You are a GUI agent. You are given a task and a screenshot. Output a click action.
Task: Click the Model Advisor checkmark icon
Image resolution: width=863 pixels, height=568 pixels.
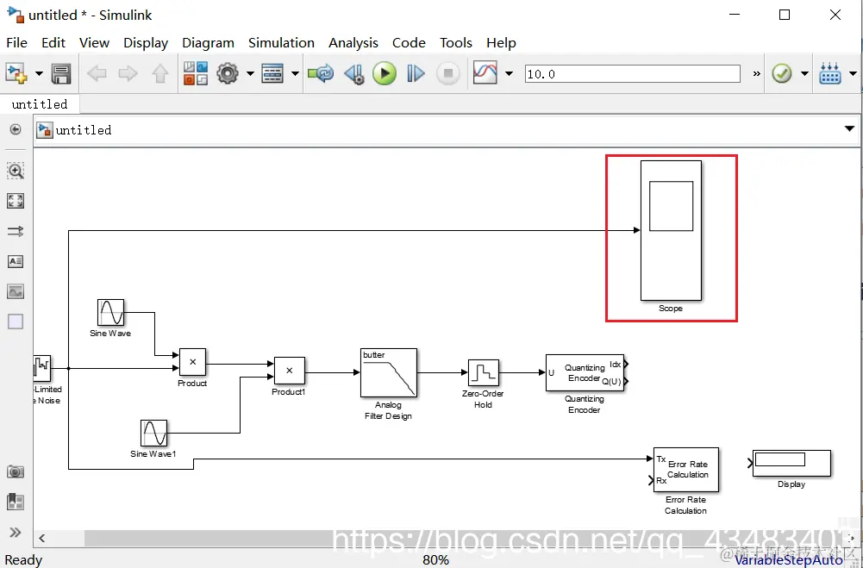point(782,73)
